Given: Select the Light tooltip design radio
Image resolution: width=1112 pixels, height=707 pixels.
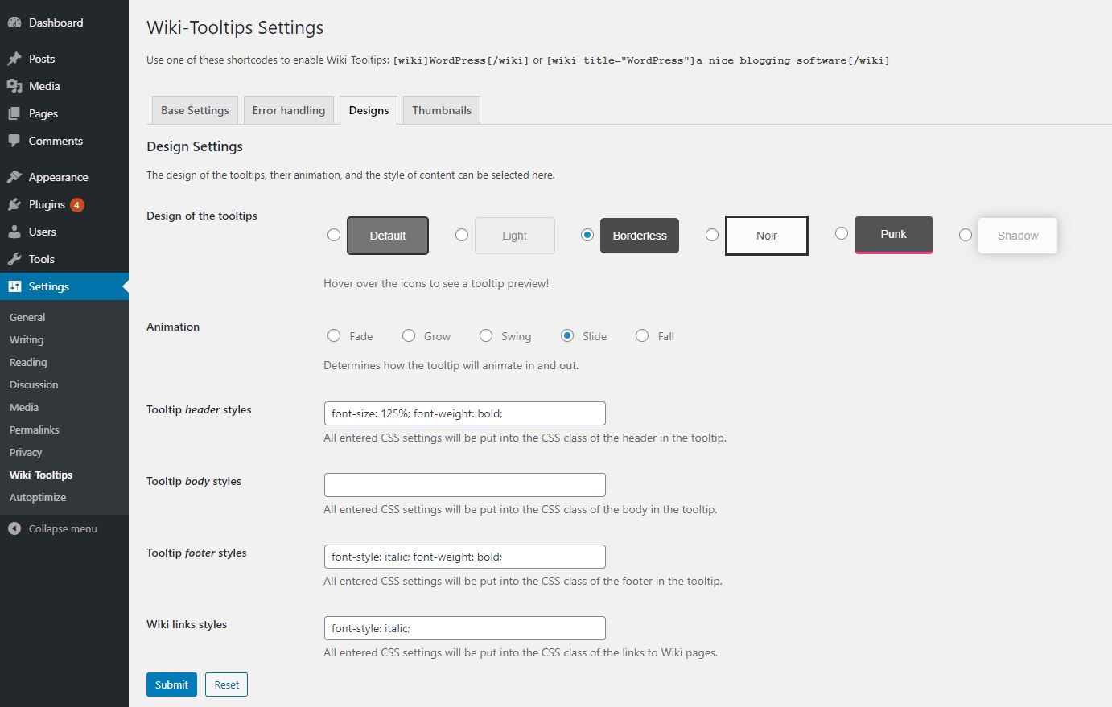Looking at the screenshot, I should pos(462,235).
